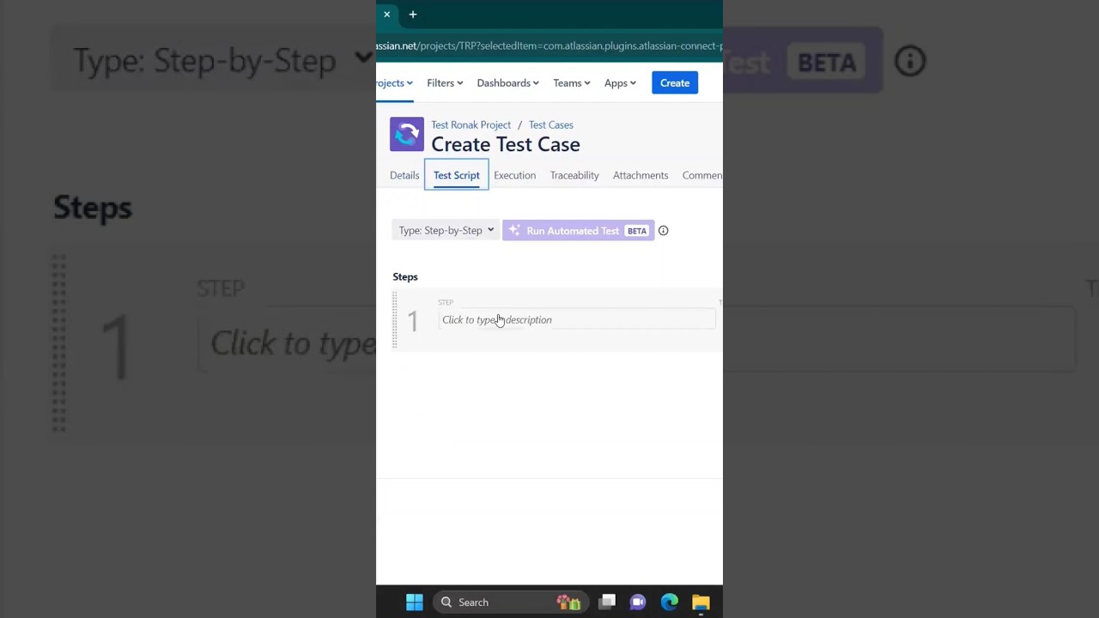Open the chat app taskbar icon

point(638,603)
